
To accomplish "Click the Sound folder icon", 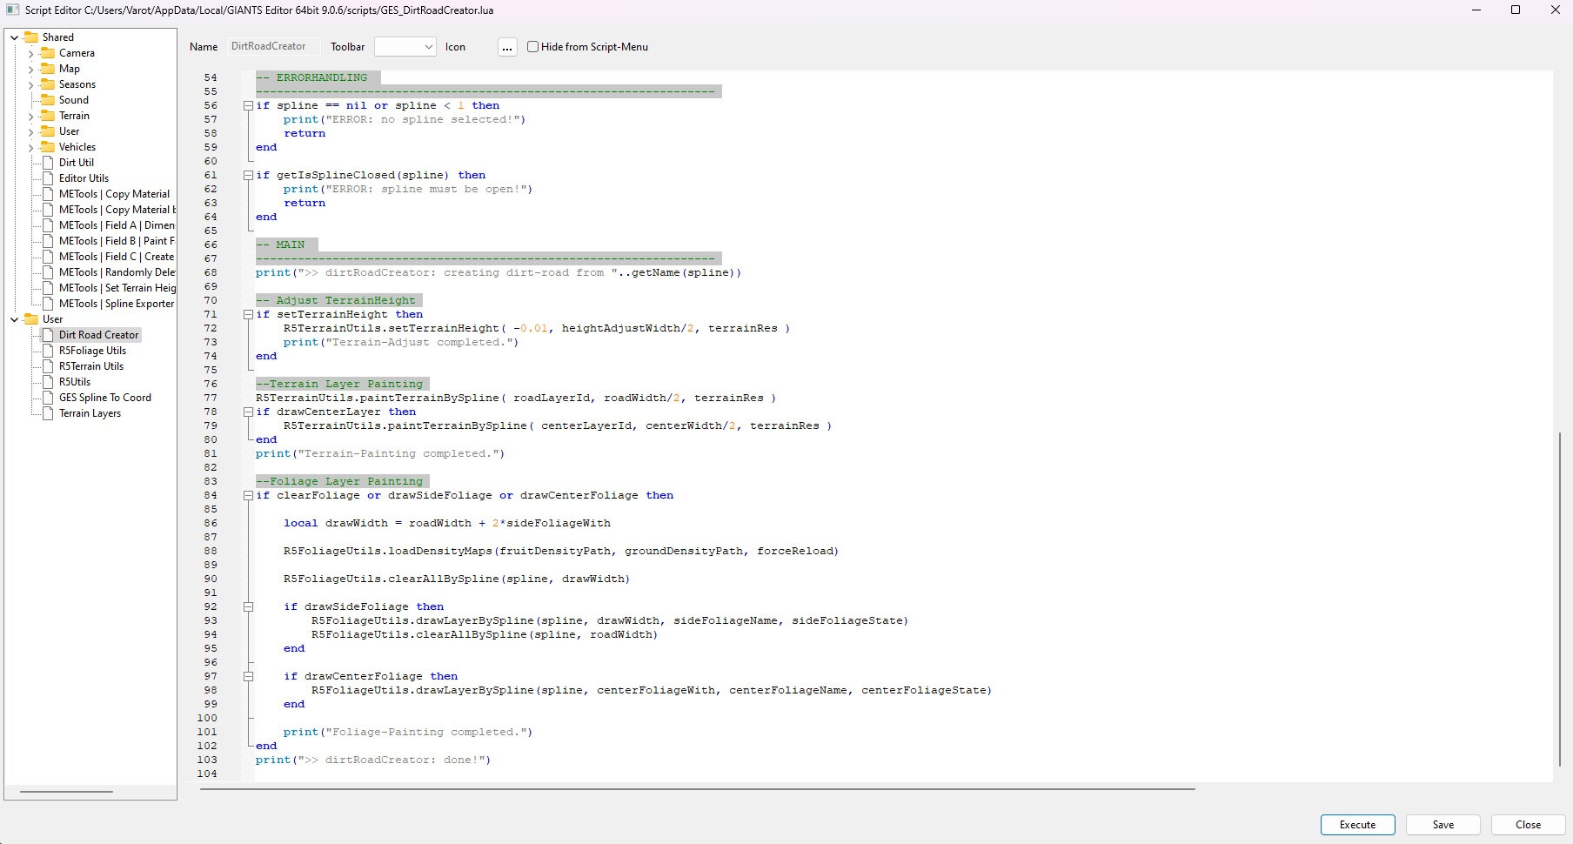I will [x=48, y=100].
